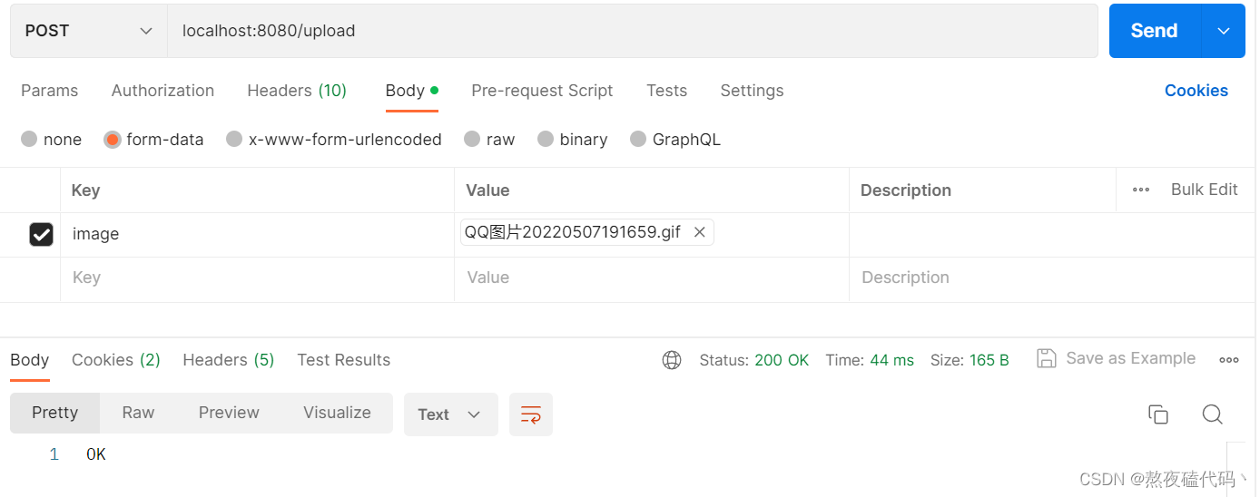The height and width of the screenshot is (497, 1260).
Task: Click the attached gif file name
Action: [x=573, y=232]
